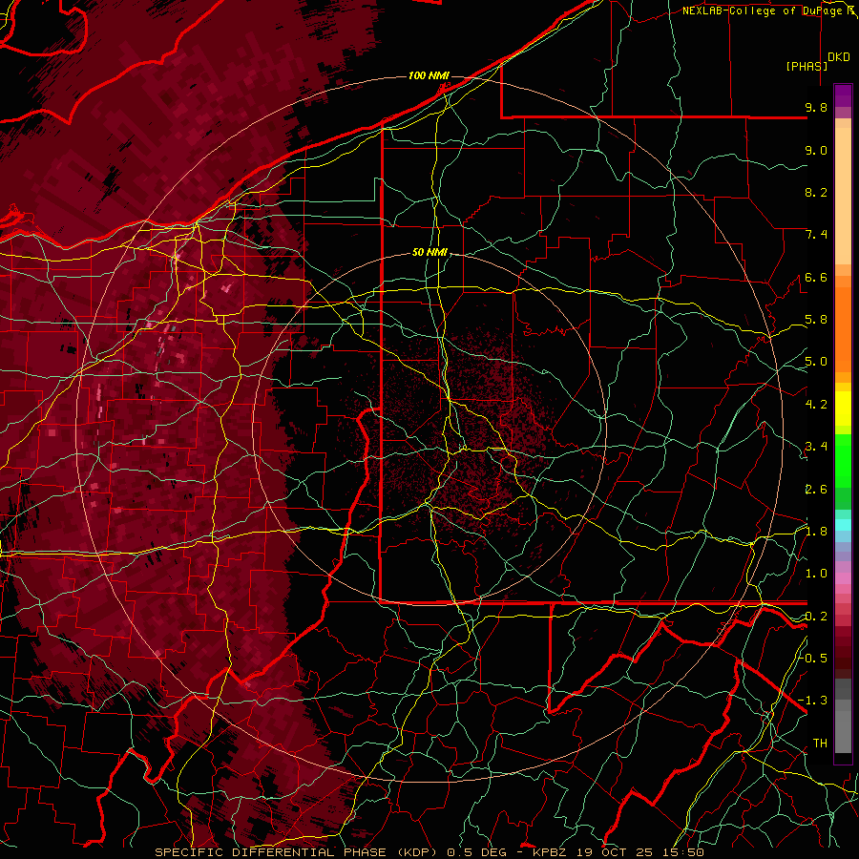Click the "[PHAS]" units label
Screen dimensions: 859x859
pyautogui.click(x=807, y=66)
